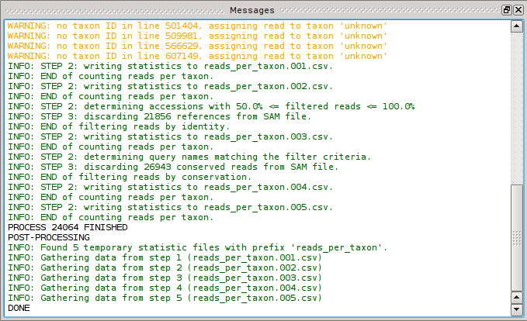
Task: Click the final DONE log line
Action: click(x=20, y=308)
